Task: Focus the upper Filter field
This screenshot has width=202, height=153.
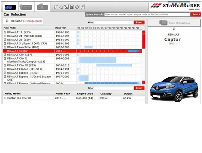Action: pos(114,22)
